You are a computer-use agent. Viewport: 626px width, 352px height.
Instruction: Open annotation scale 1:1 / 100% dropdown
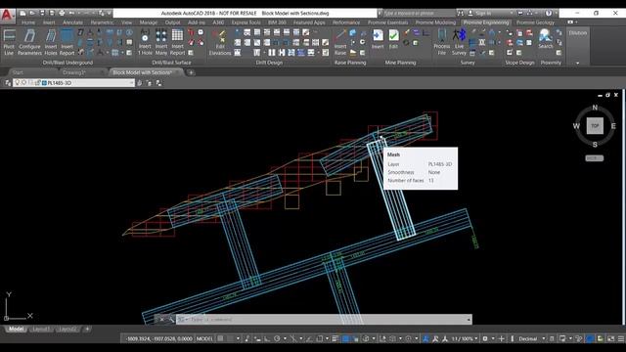(465, 339)
